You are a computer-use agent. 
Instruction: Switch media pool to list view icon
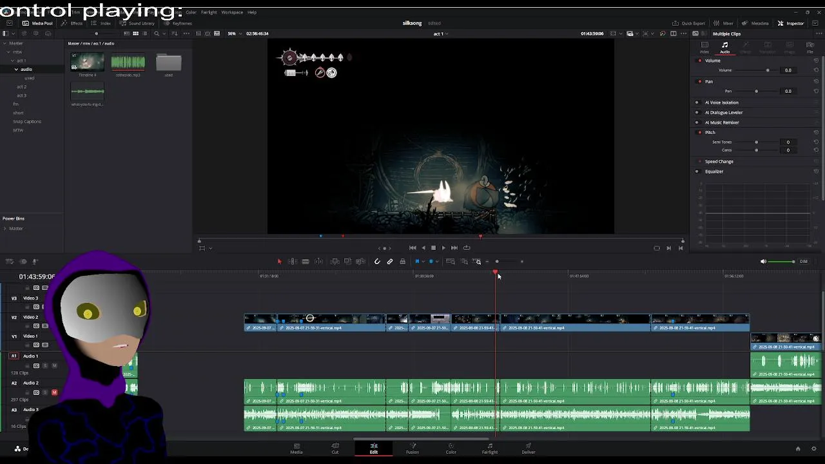(145, 34)
